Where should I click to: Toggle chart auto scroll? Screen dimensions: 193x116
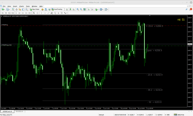point(89,9)
